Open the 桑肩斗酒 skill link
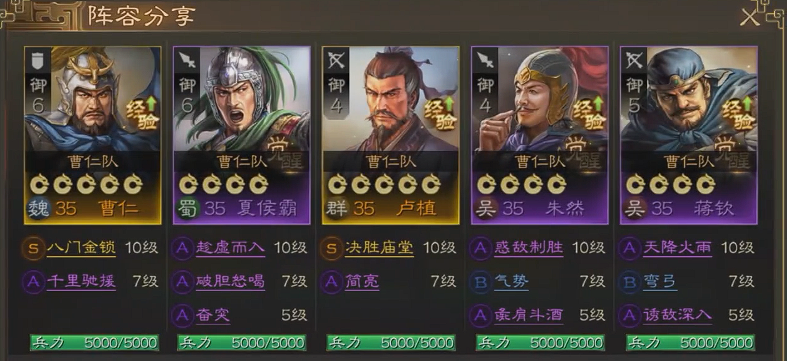The image size is (787, 361). pos(528,316)
